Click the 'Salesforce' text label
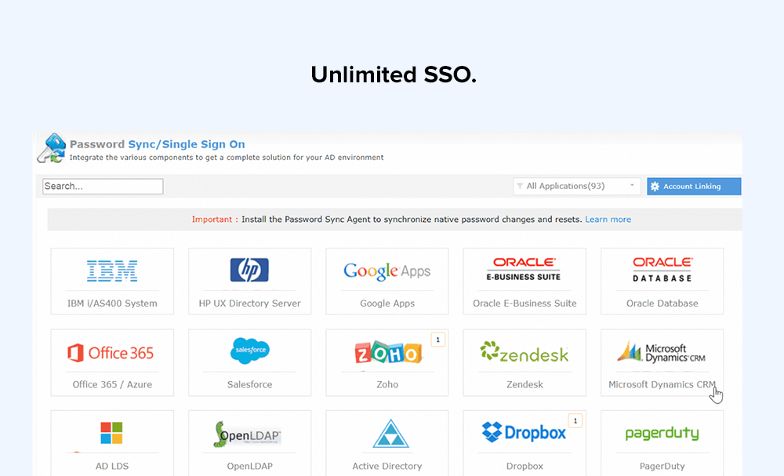 (x=249, y=384)
